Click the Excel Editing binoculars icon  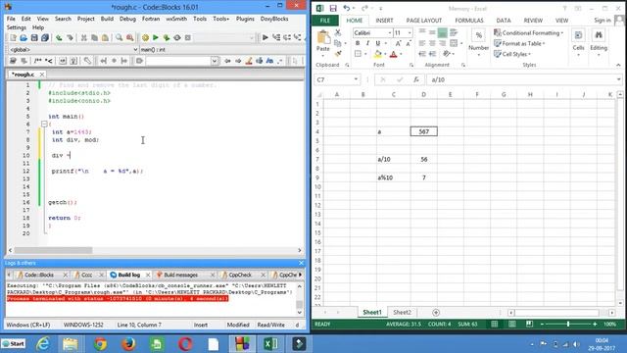pos(599,35)
